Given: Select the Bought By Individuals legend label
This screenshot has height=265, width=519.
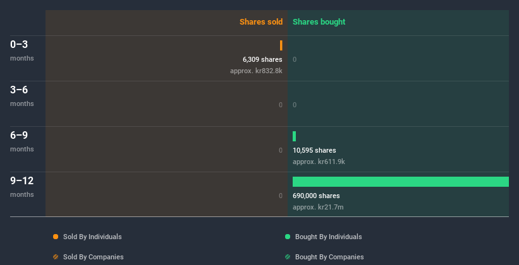Looking at the screenshot, I should point(328,237).
